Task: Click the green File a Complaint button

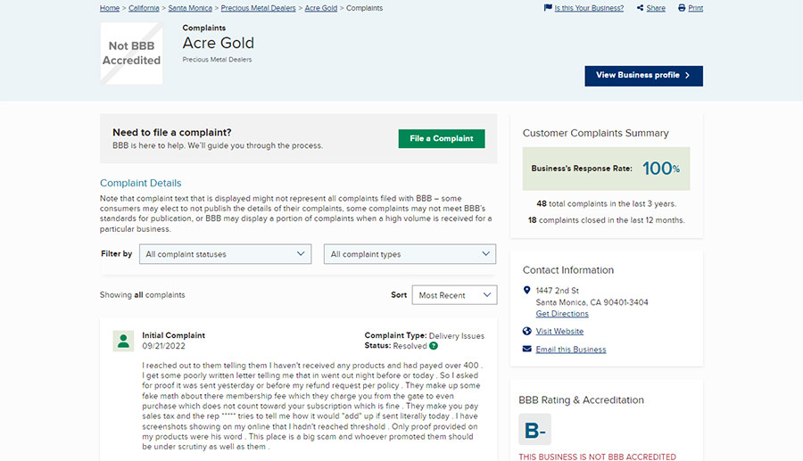Action: point(442,139)
